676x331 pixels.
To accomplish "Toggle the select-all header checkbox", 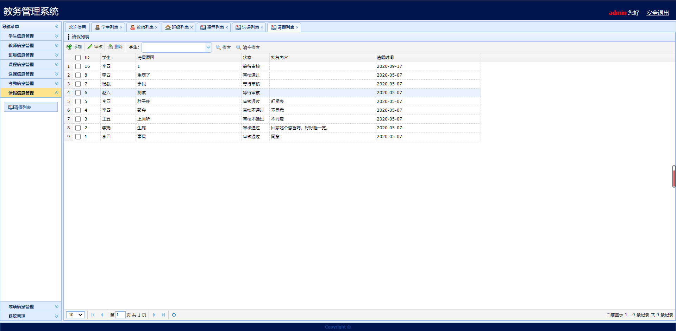I will [78, 58].
